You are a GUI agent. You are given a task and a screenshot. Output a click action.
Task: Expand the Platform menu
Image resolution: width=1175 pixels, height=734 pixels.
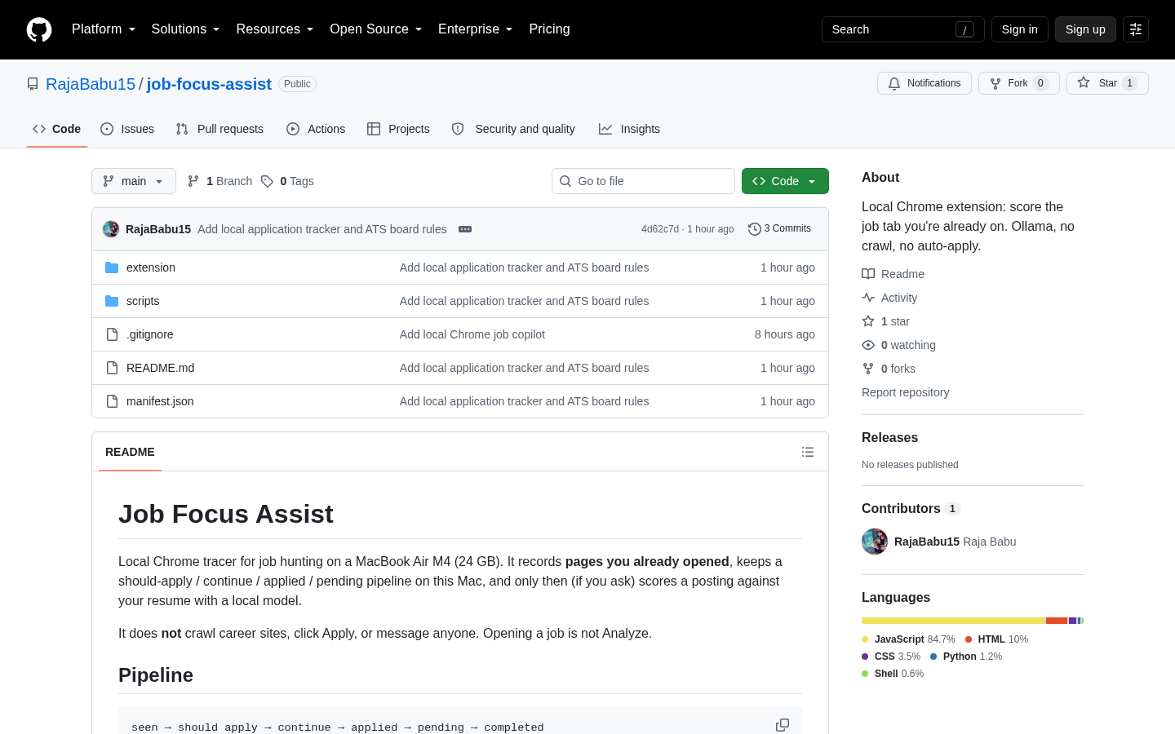click(x=104, y=29)
